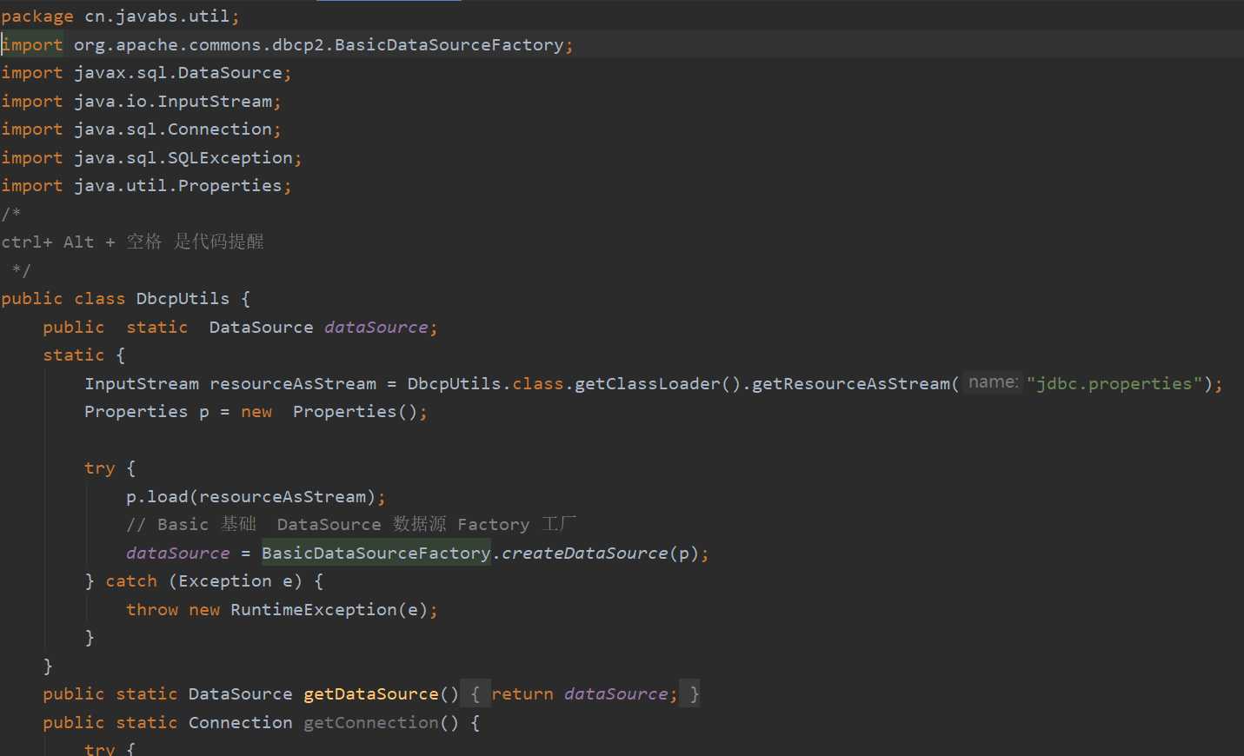Viewport: 1244px width, 756px height.
Task: Click highlighted BasicDataSourceFactory in the assignment
Action: click(376, 553)
